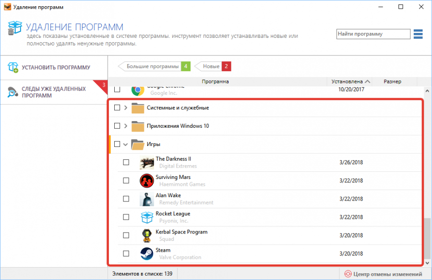
Task: Select СЛЕДЫ УЖЕ УДАЛЕННЫХ ПРОГРАММ in sidebar
Action: click(x=54, y=92)
